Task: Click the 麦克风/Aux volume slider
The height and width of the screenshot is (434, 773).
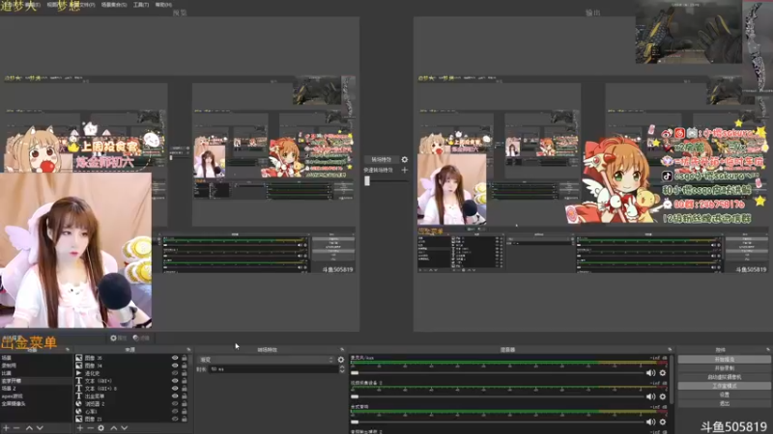Action: 497,373
